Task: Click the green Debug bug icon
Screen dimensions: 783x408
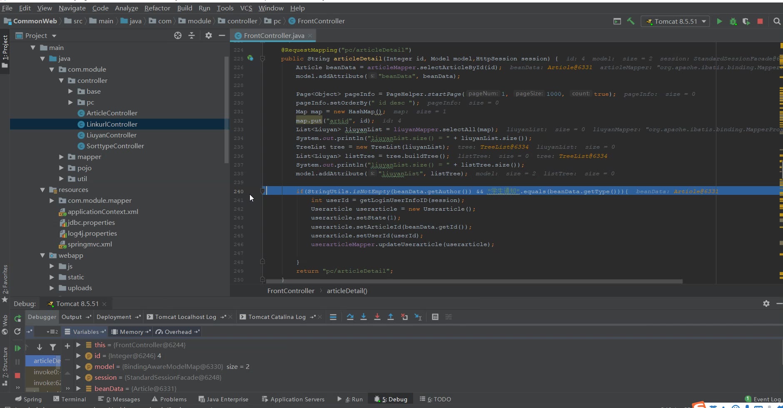Action: click(733, 21)
